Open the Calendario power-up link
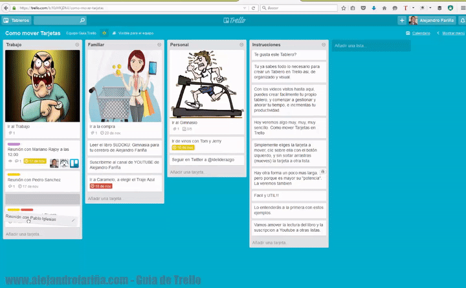This screenshot has width=466, height=288. (x=418, y=33)
